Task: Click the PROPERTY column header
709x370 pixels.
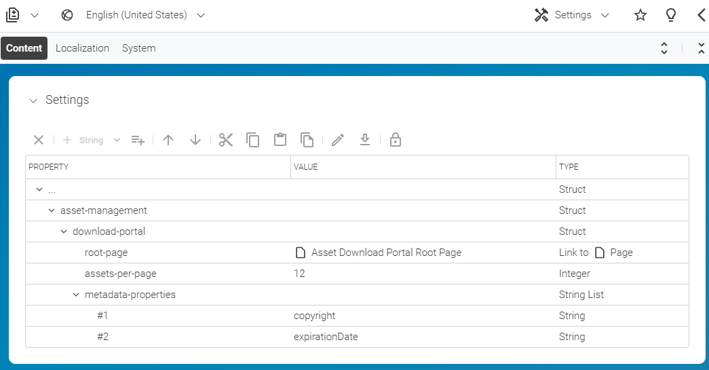Action: tap(158, 167)
